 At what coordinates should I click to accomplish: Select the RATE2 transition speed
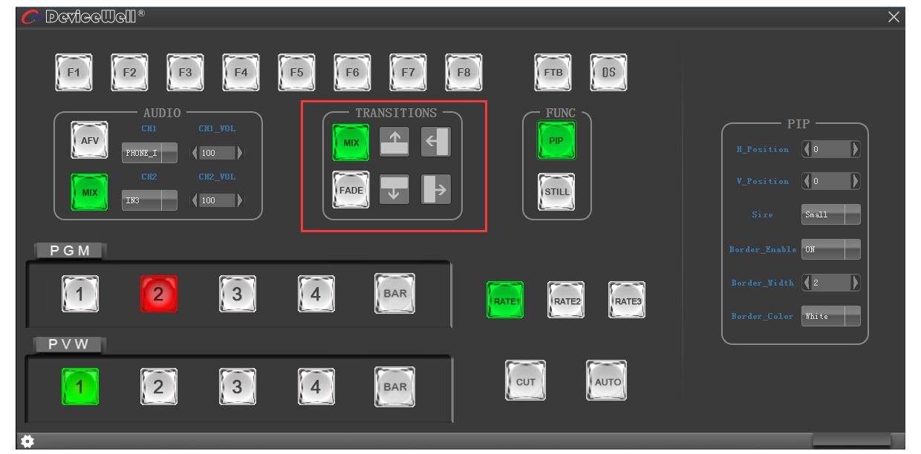(566, 300)
